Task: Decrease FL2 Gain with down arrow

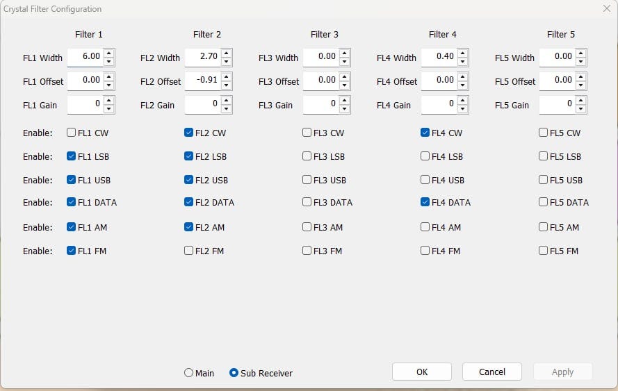Action: click(226, 109)
